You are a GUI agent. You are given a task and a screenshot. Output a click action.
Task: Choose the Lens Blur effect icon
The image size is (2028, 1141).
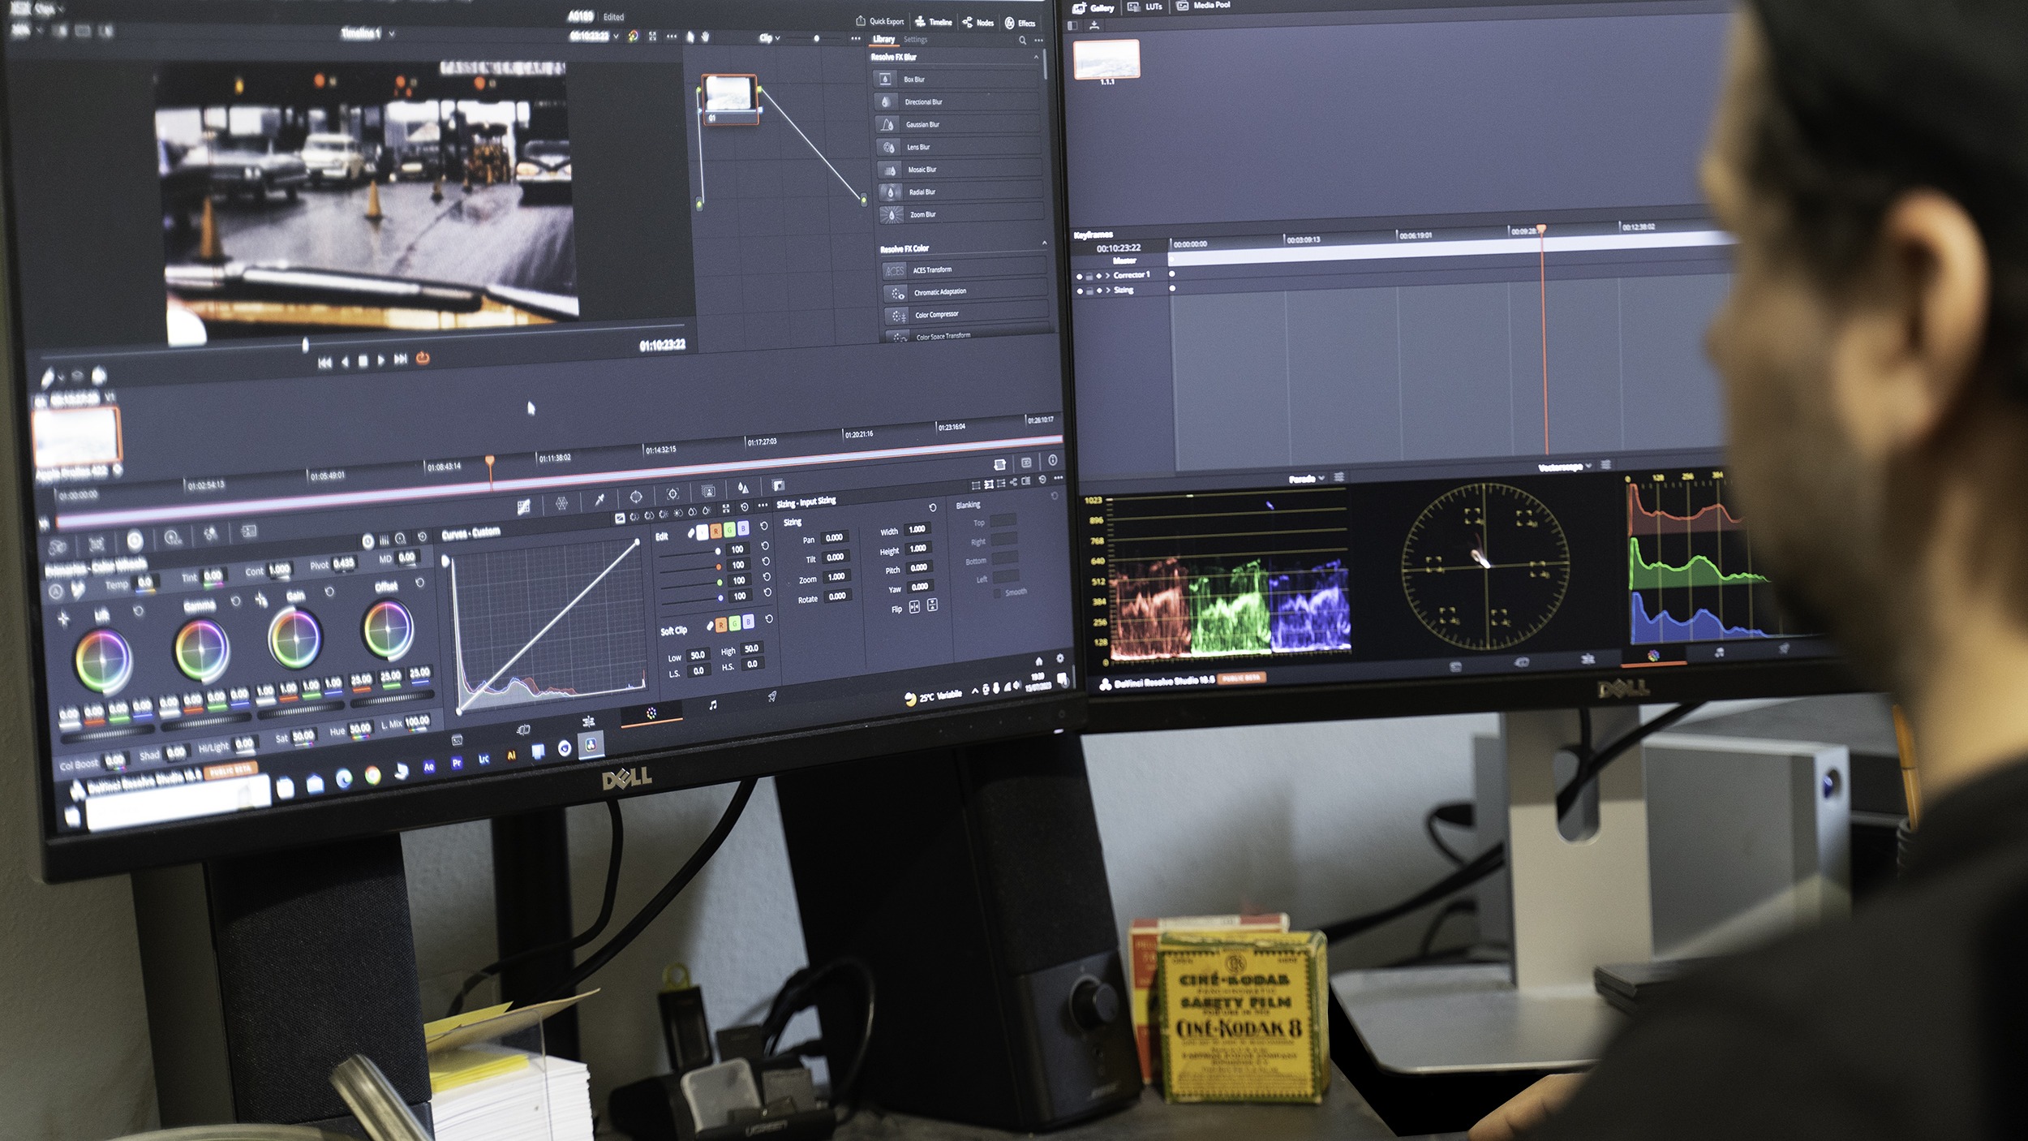(x=888, y=147)
